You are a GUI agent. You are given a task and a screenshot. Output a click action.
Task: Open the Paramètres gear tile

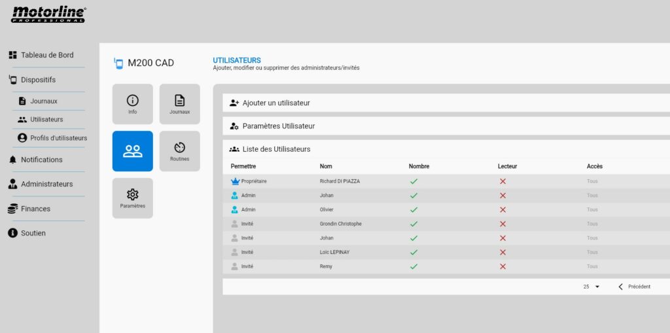132,198
